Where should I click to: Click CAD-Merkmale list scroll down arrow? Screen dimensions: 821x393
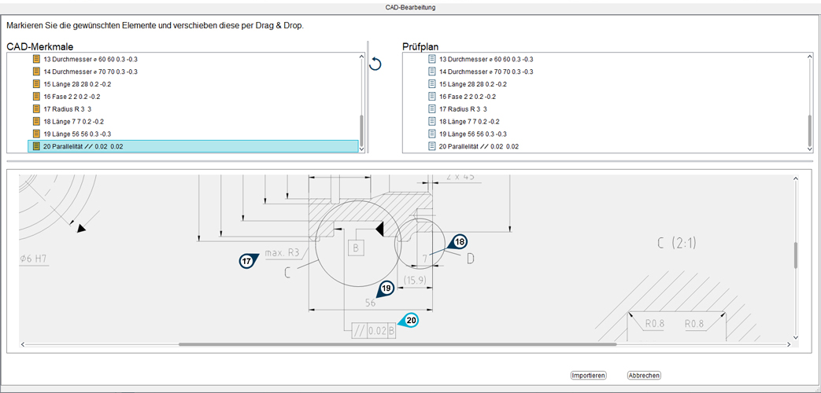click(361, 149)
